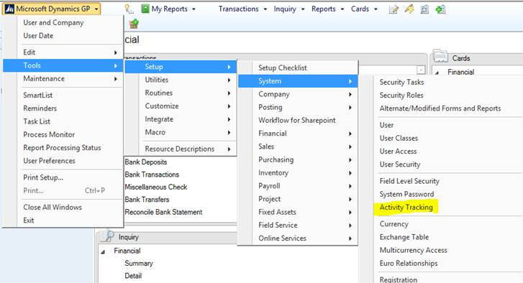Click the pencil edit toolbar icon

tap(409, 9)
